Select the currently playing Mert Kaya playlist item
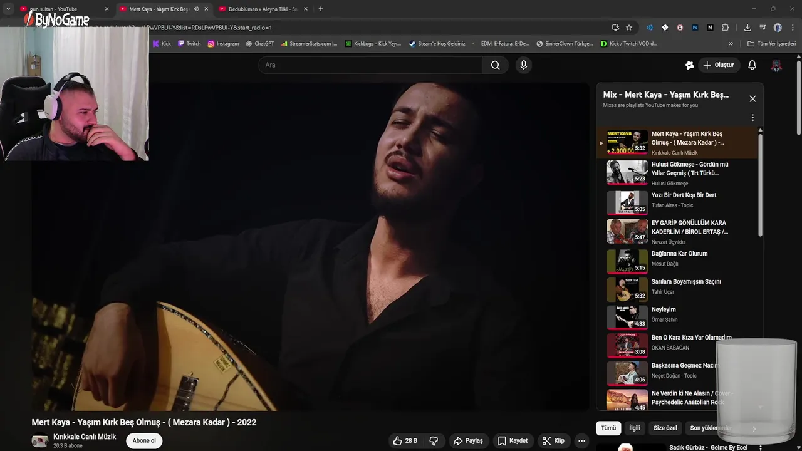The width and height of the screenshot is (802, 451). point(678,143)
